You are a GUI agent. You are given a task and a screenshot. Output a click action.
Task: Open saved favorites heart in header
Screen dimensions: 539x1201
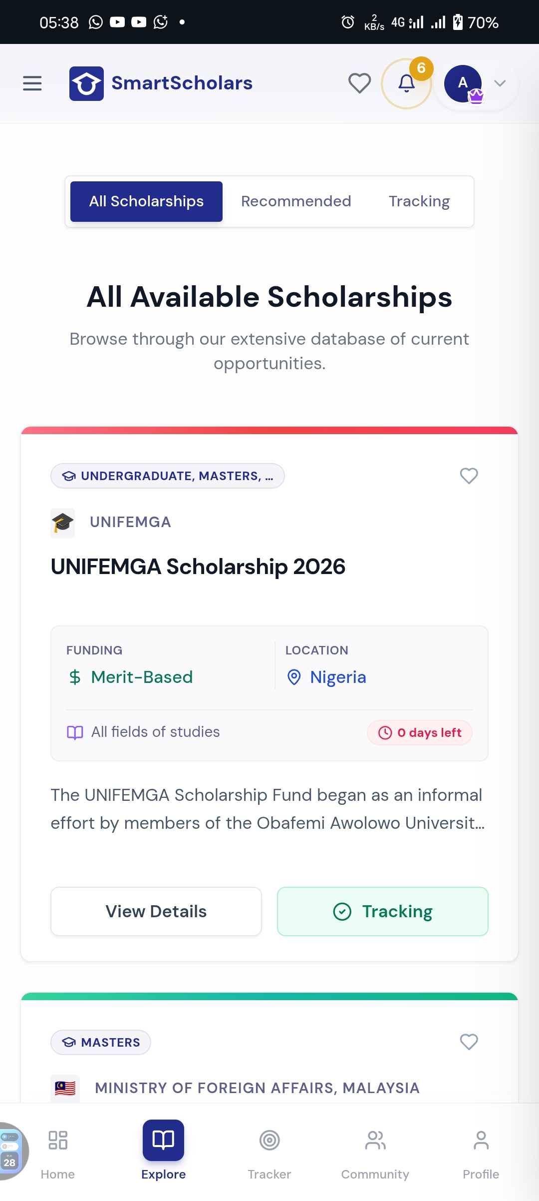(359, 83)
